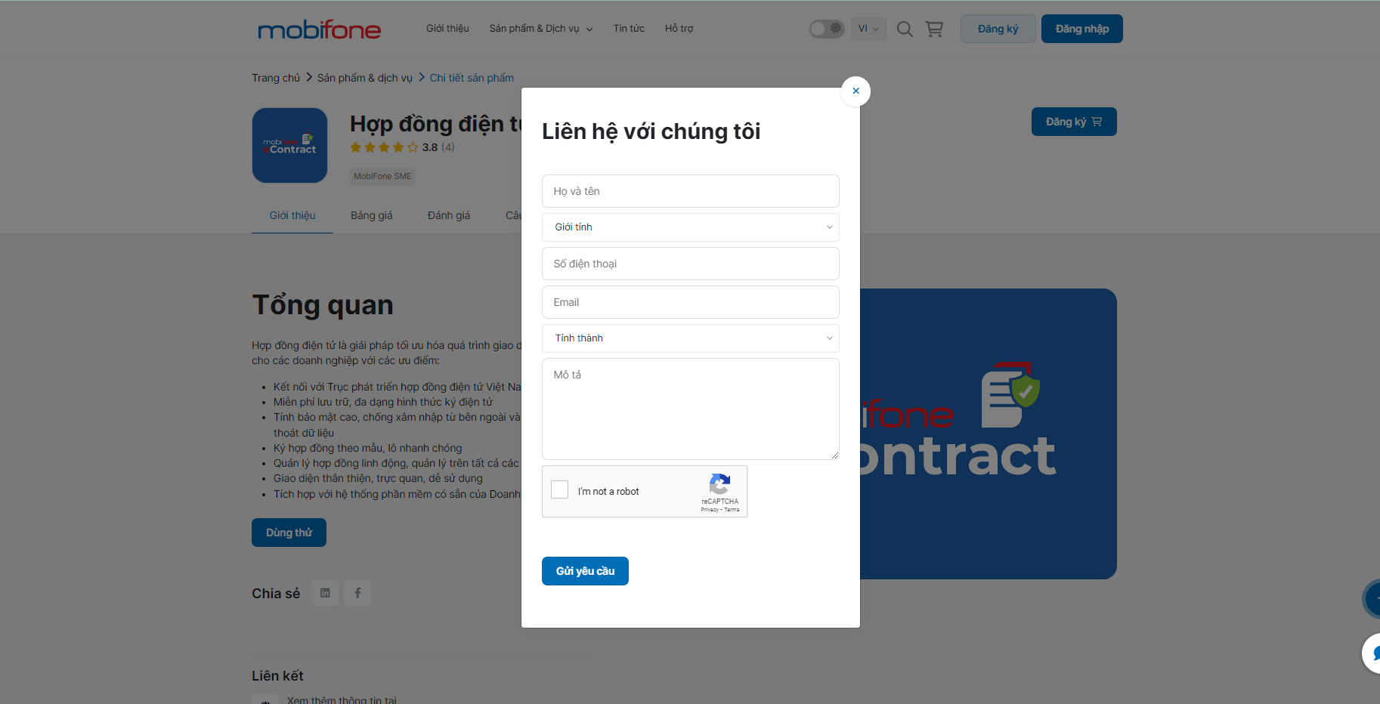The width and height of the screenshot is (1380, 704).
Task: Open Hỗ trợ menu item
Action: point(679,29)
